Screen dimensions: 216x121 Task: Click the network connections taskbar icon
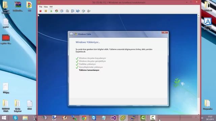pos(133,118)
